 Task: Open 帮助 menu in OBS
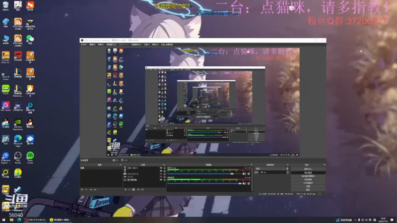pyautogui.click(x=155, y=45)
